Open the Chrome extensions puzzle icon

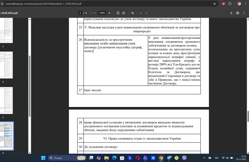click(x=230, y=4)
